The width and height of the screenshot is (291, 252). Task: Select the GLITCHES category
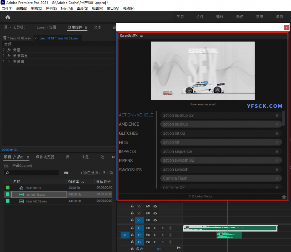pyautogui.click(x=128, y=133)
